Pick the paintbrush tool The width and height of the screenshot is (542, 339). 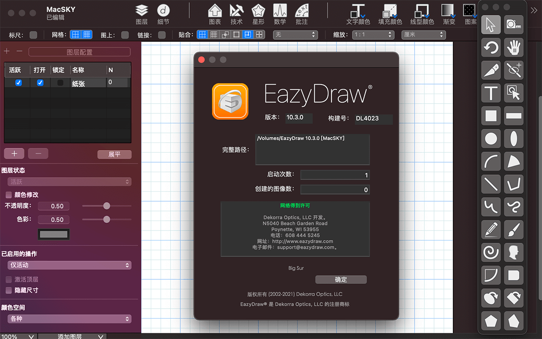tap(514, 230)
